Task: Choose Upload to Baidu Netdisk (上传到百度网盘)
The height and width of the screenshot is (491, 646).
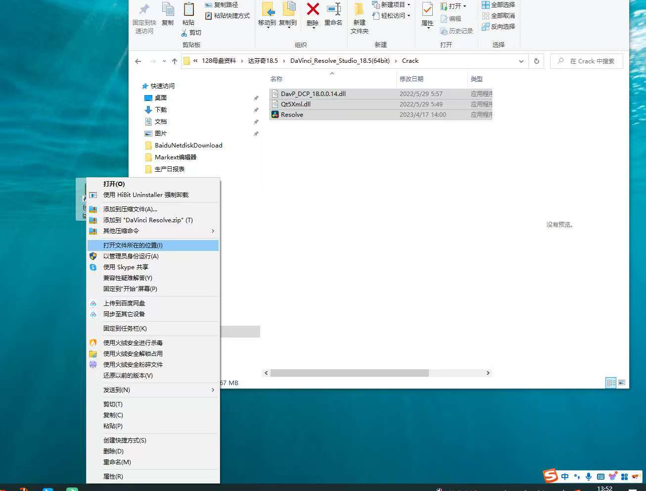Action: pos(153,303)
